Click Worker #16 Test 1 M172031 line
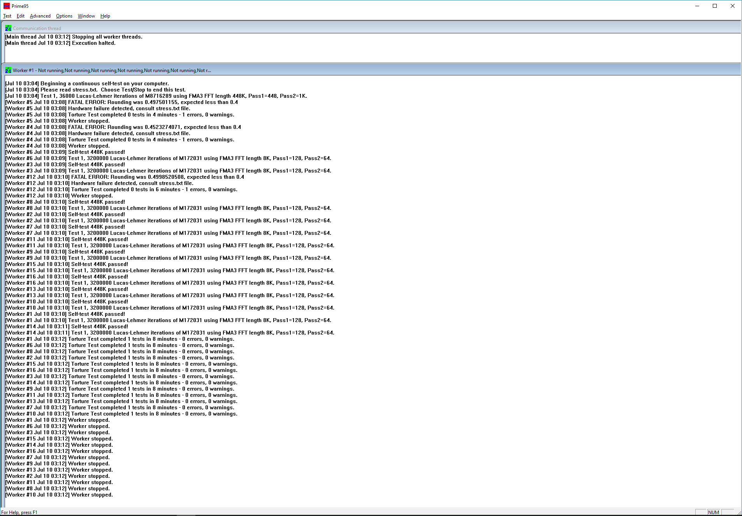Screen dimensions: 742x516 (x=170, y=283)
